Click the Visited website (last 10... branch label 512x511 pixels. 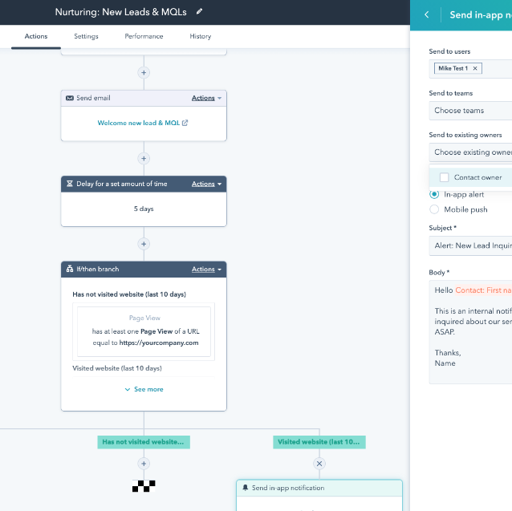319,442
